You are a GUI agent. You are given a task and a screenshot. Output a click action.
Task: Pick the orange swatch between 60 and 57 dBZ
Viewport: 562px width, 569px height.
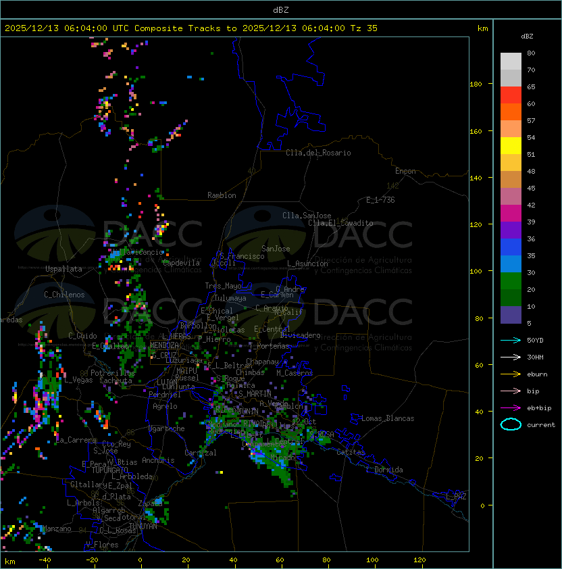click(511, 112)
